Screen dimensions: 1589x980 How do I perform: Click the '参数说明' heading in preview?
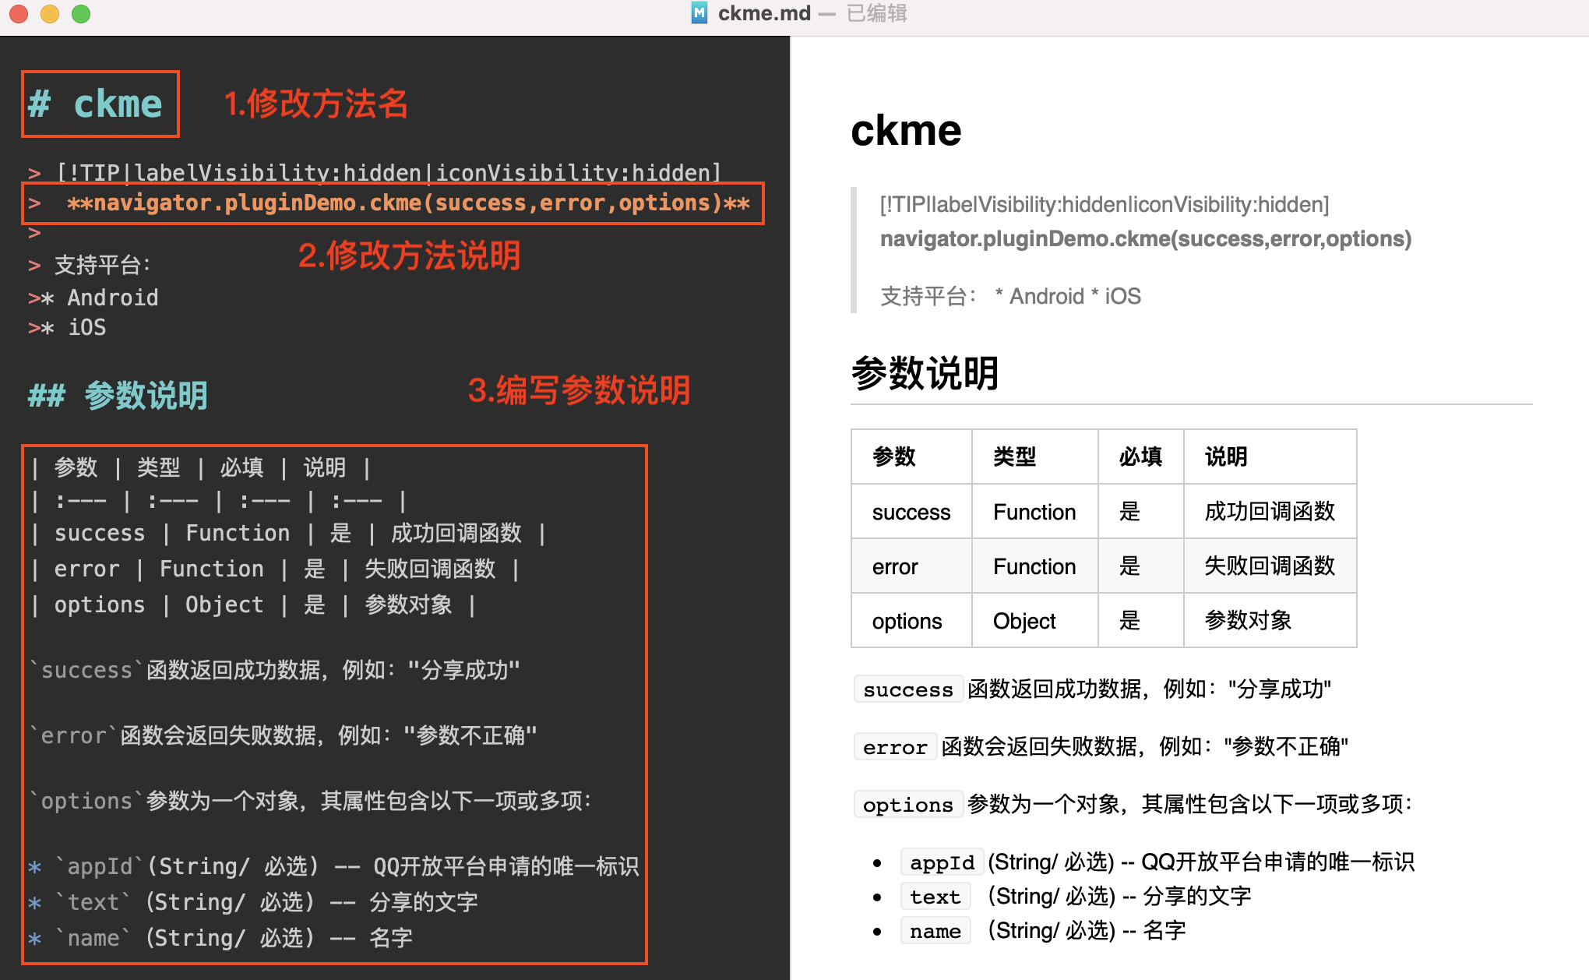click(x=925, y=373)
